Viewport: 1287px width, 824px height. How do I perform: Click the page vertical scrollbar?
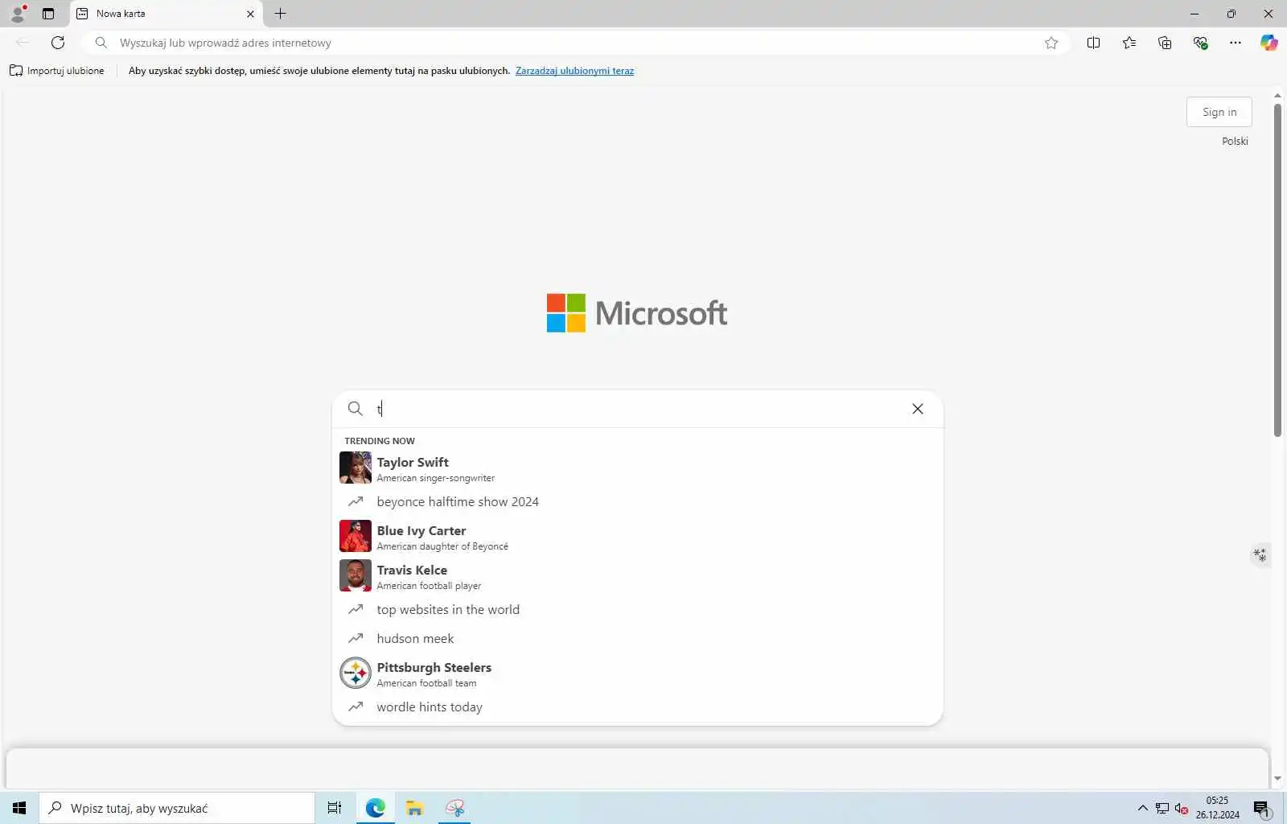click(1277, 270)
